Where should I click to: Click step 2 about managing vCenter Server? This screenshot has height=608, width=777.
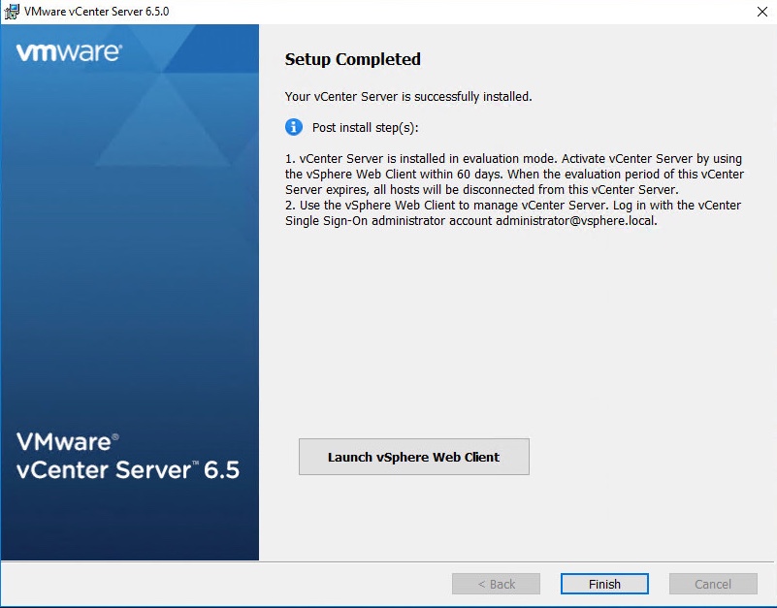tap(512, 206)
